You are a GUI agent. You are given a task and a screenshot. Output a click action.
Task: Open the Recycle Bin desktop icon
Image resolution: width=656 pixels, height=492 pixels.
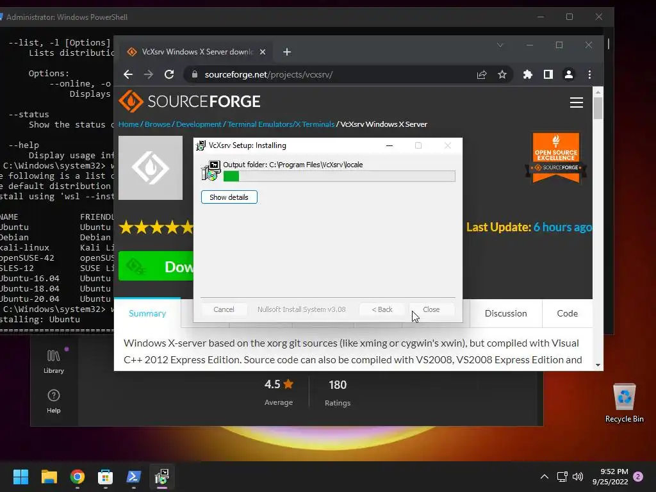[x=624, y=404]
